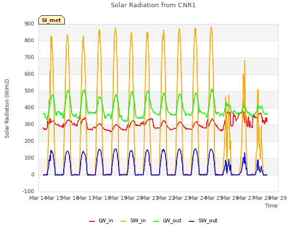Image resolution: width=307 pixels, height=230 pixels.
Task: Click the -100 y-axis tick label
Action: (x=28, y=191)
